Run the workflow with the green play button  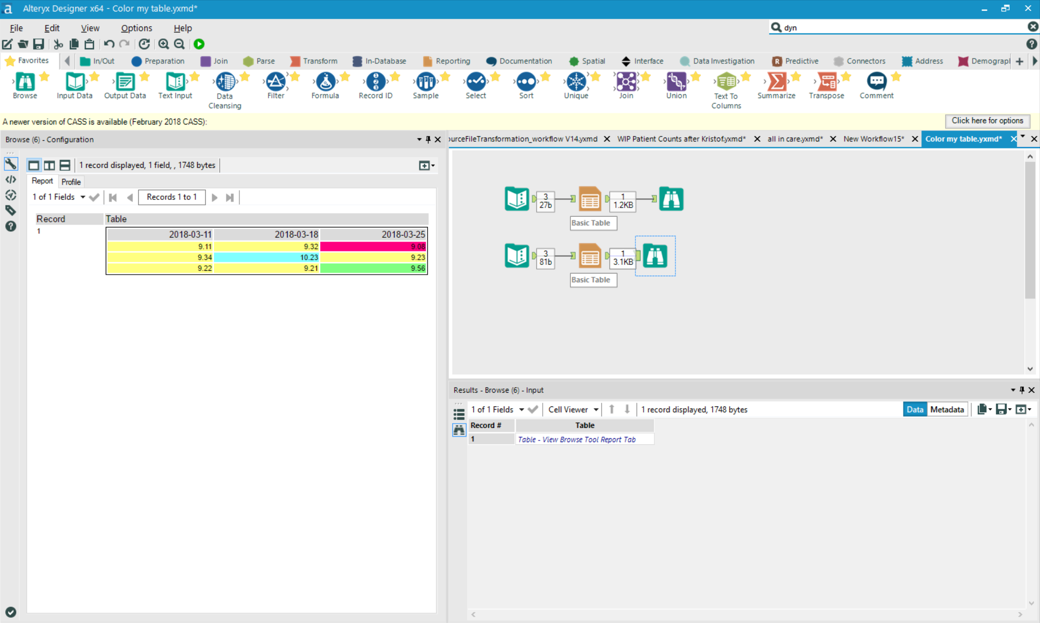[199, 44]
